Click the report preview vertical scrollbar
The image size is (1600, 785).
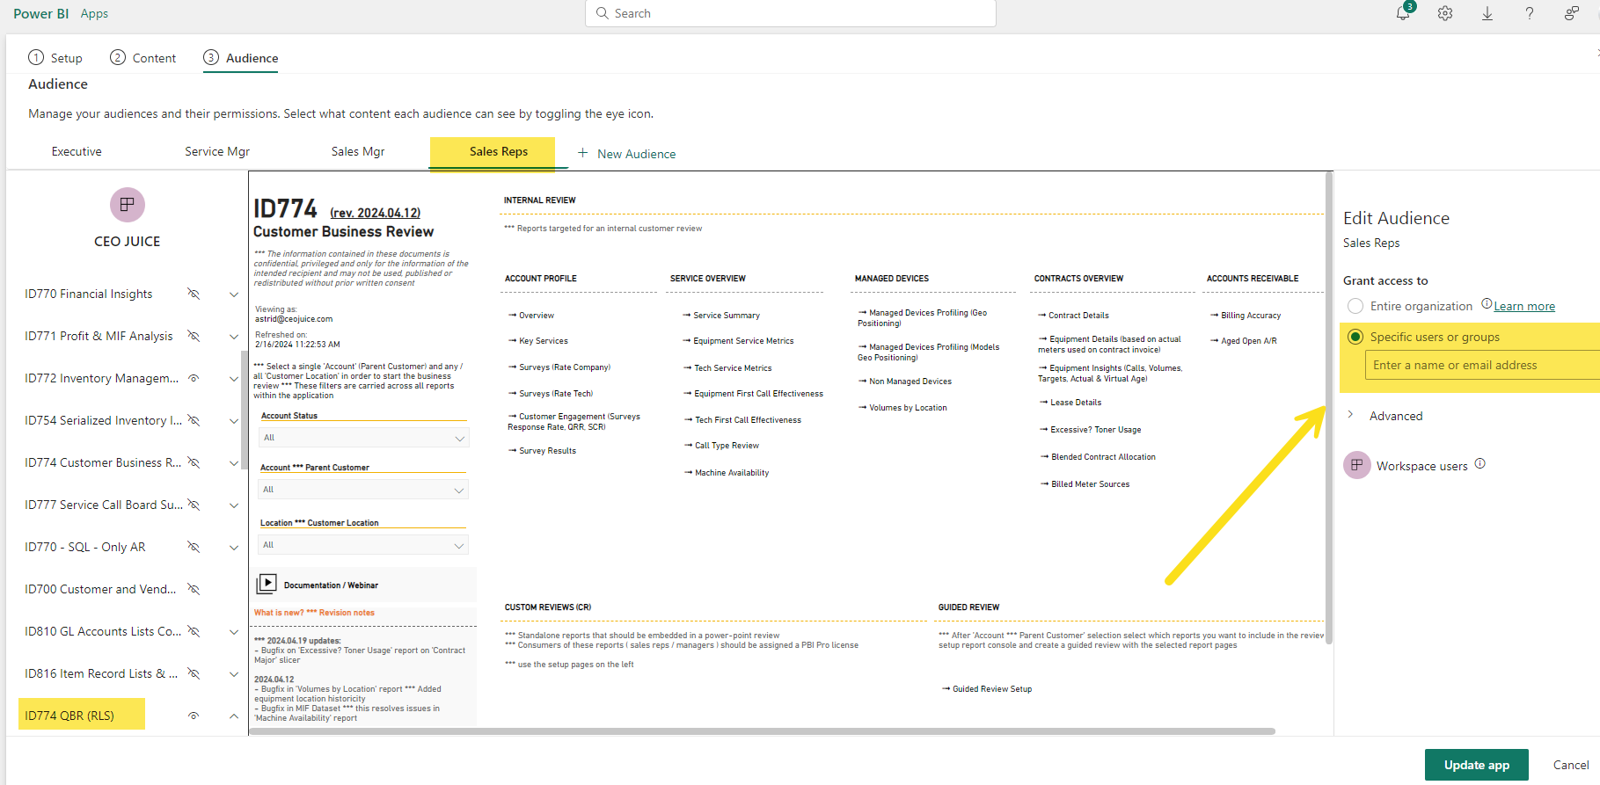[1329, 407]
